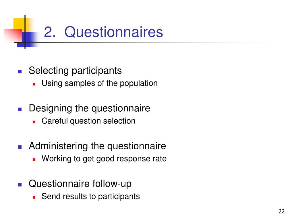Select 'Administering the questionnaire' line

(97, 146)
